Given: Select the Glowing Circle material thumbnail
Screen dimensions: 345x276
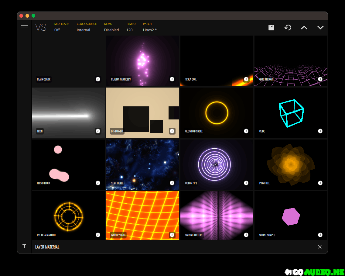Looking at the screenshot, I should pyautogui.click(x=217, y=113).
